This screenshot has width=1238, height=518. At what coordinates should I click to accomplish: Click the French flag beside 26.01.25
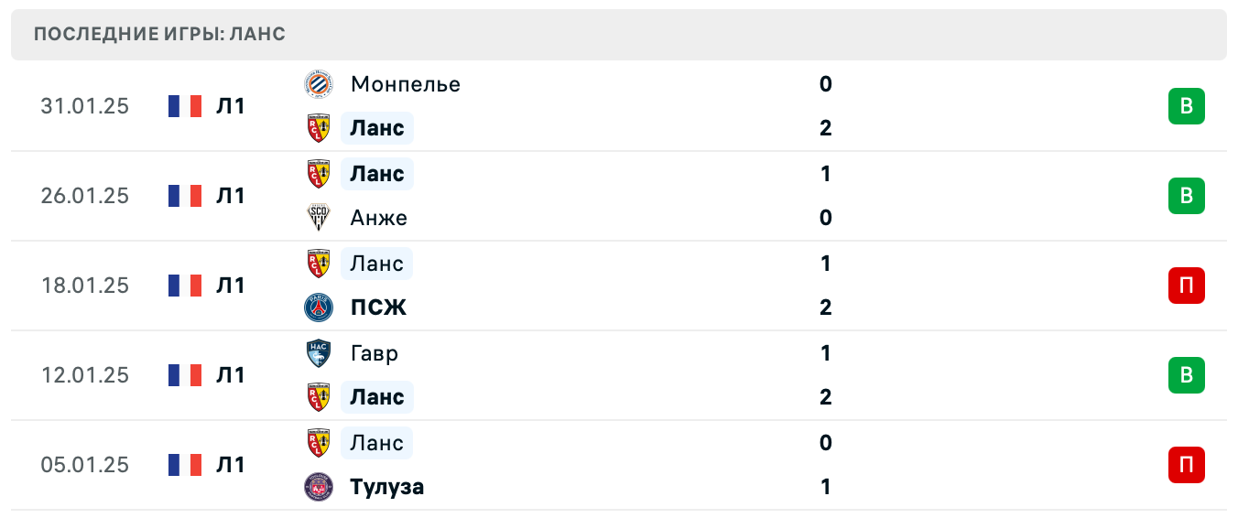(184, 196)
